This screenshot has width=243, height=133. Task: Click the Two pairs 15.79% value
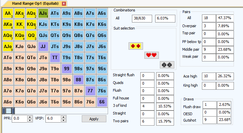click(165, 121)
